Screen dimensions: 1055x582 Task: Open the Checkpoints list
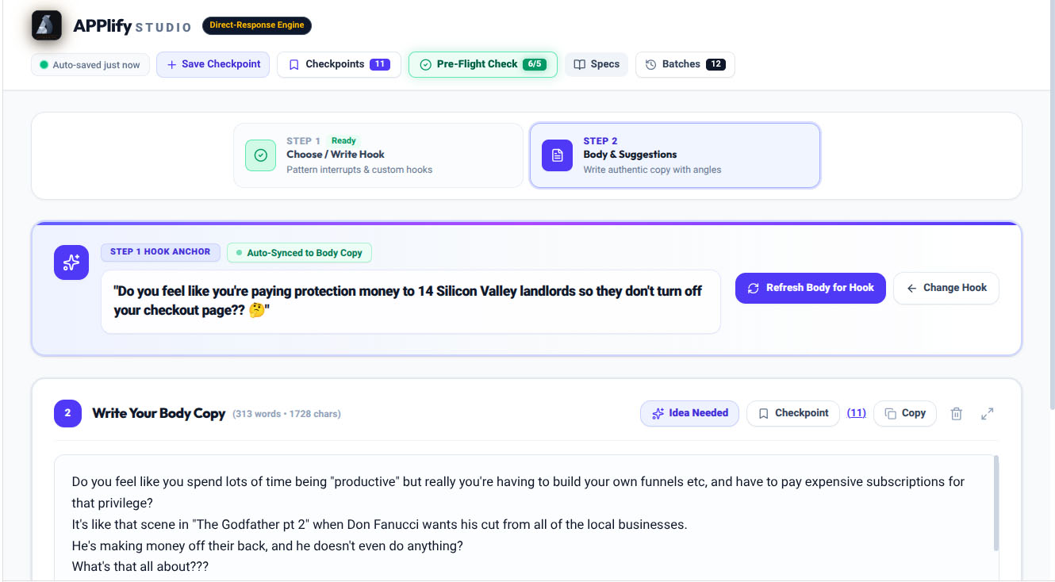click(339, 64)
